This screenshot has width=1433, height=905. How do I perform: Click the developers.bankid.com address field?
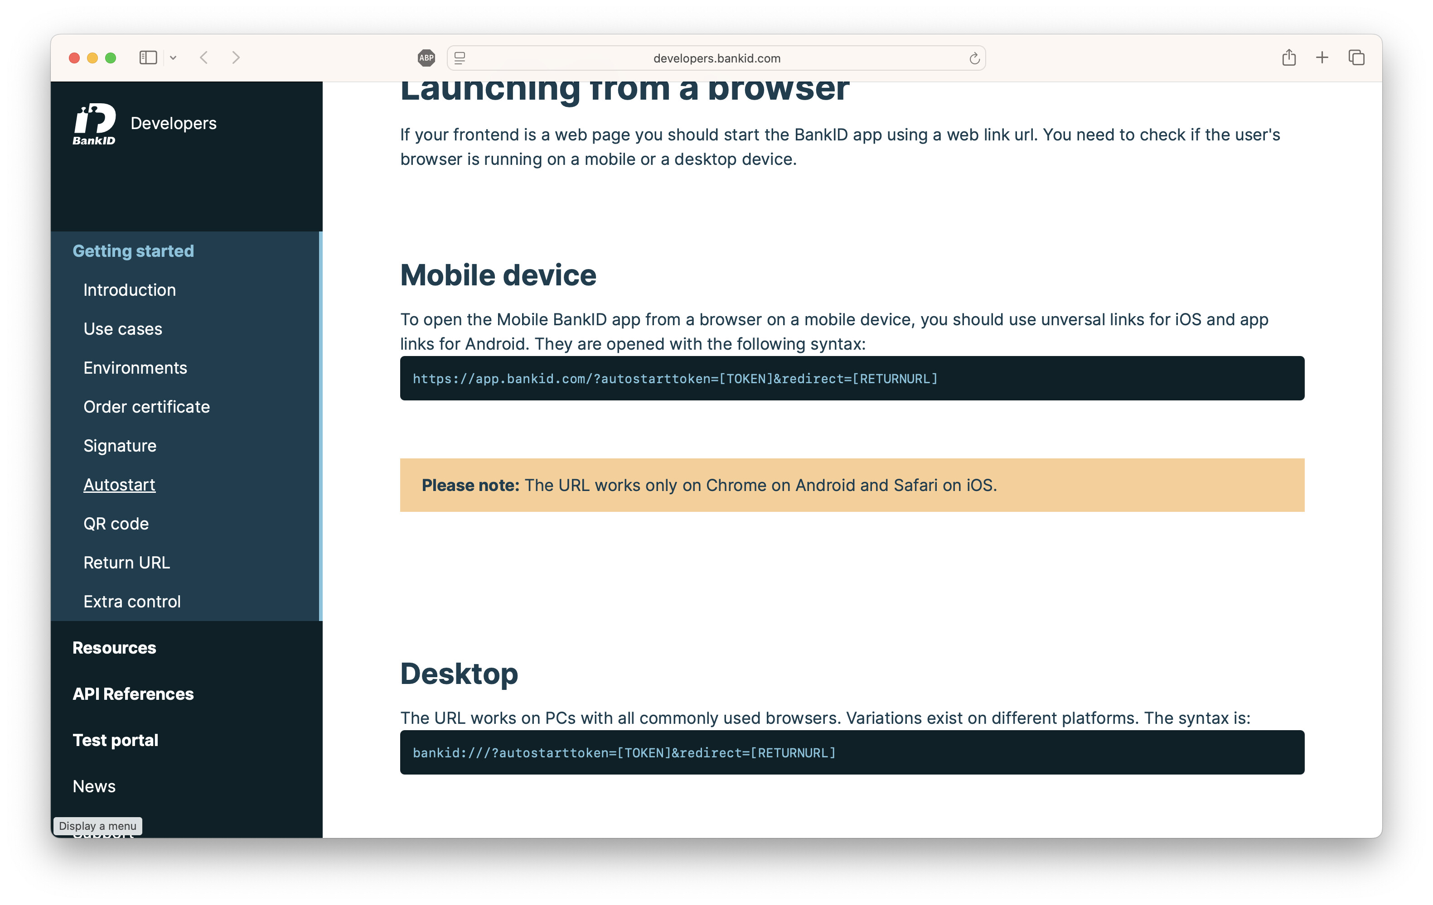click(x=716, y=58)
